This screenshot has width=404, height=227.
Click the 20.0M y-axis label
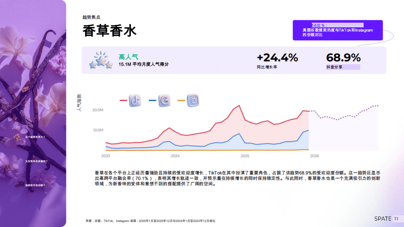98,110
